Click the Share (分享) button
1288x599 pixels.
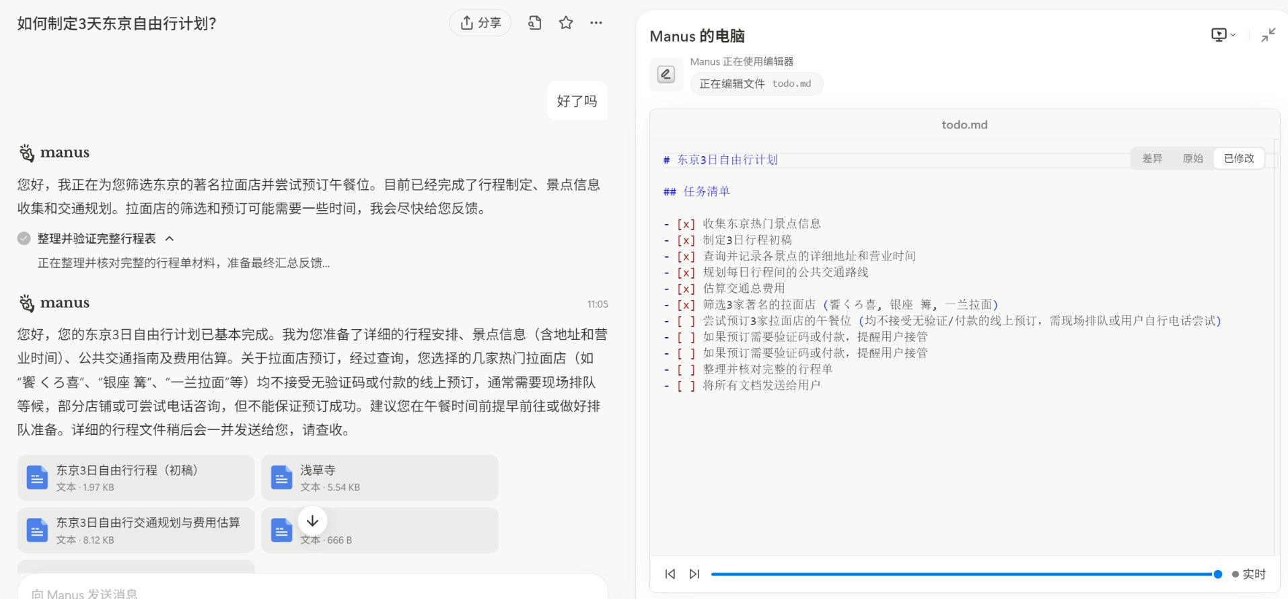480,23
